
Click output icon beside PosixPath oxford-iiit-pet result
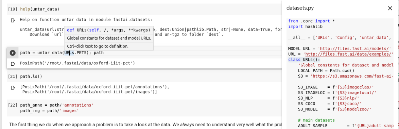pos(13,64)
